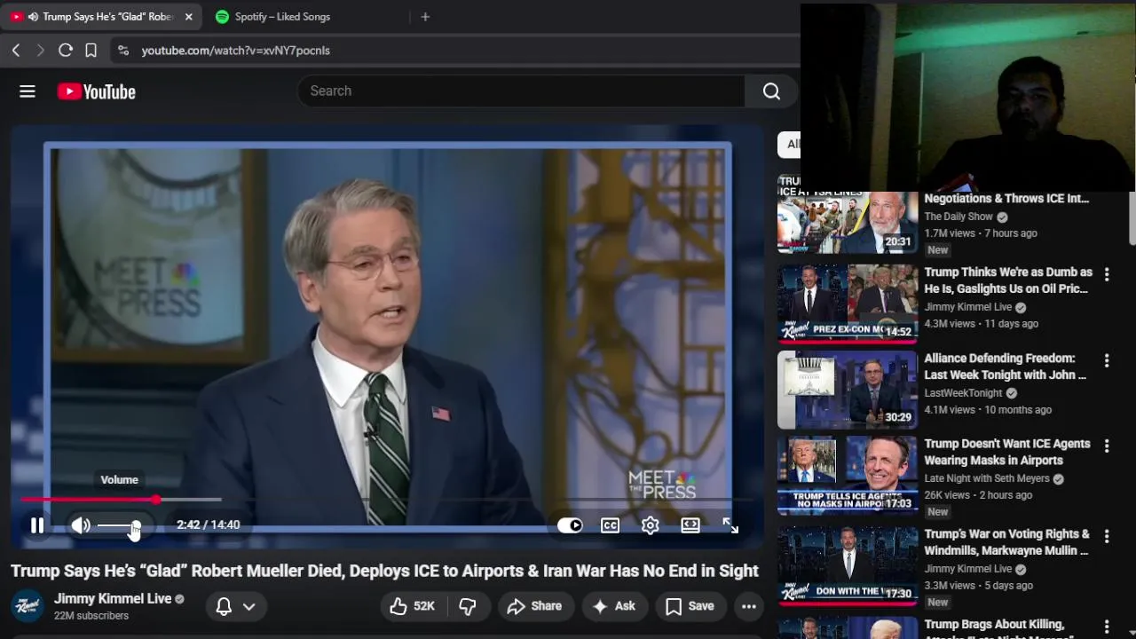Mute the video with speaker icon

[x=81, y=525]
